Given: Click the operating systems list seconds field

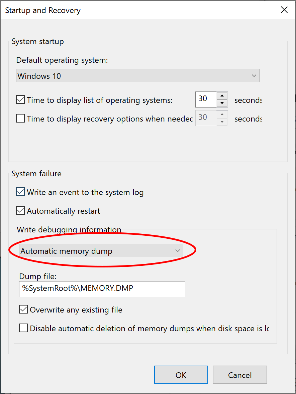Looking at the screenshot, I should tap(206, 99).
